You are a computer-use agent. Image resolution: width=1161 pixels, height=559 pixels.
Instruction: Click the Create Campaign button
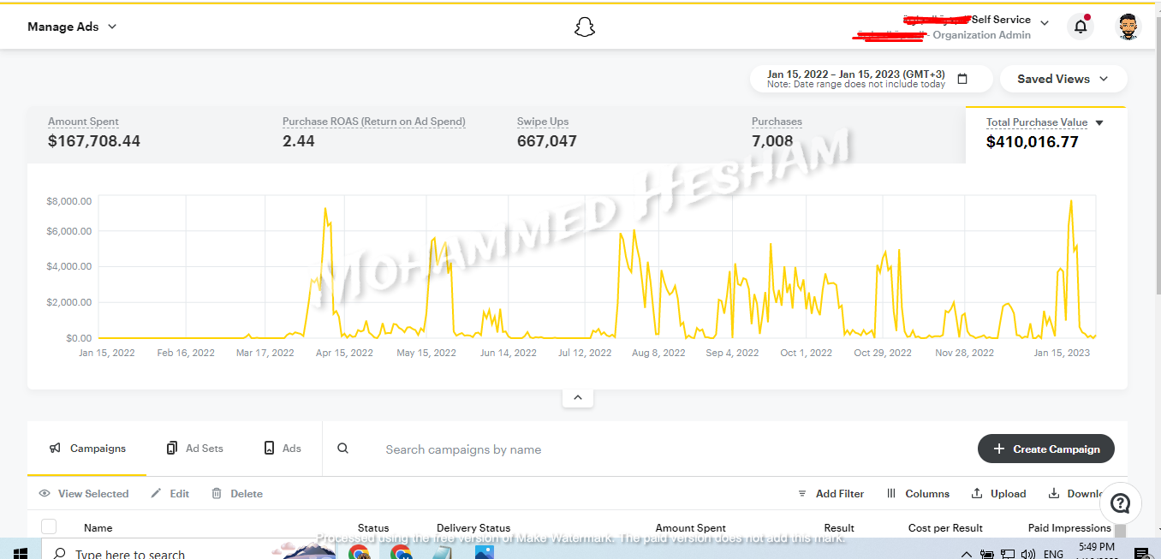point(1045,449)
